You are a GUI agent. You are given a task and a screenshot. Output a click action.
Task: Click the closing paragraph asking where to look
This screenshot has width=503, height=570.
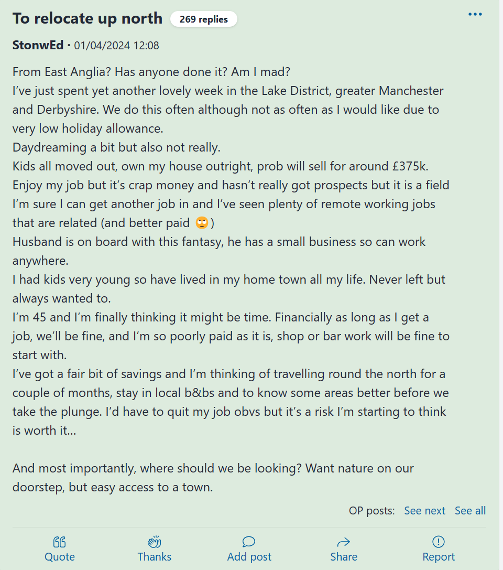(x=213, y=478)
